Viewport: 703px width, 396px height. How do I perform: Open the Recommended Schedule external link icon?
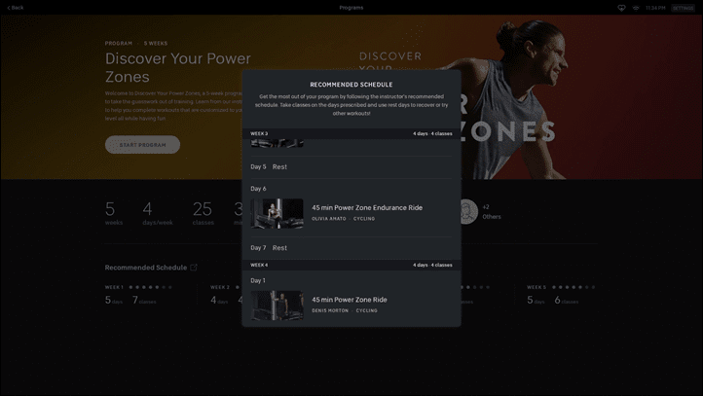point(194,268)
